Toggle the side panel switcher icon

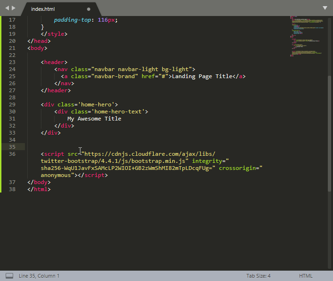tap(9, 276)
